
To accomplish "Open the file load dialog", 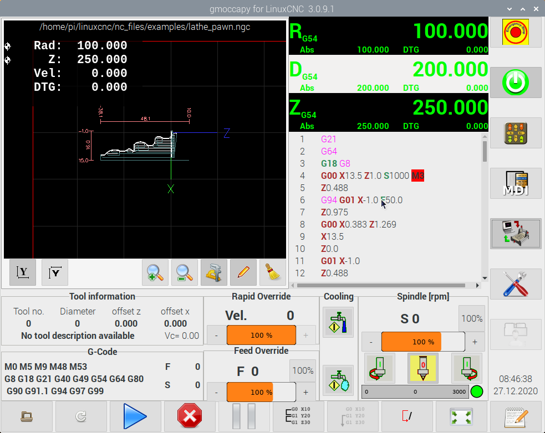I will tap(27, 416).
